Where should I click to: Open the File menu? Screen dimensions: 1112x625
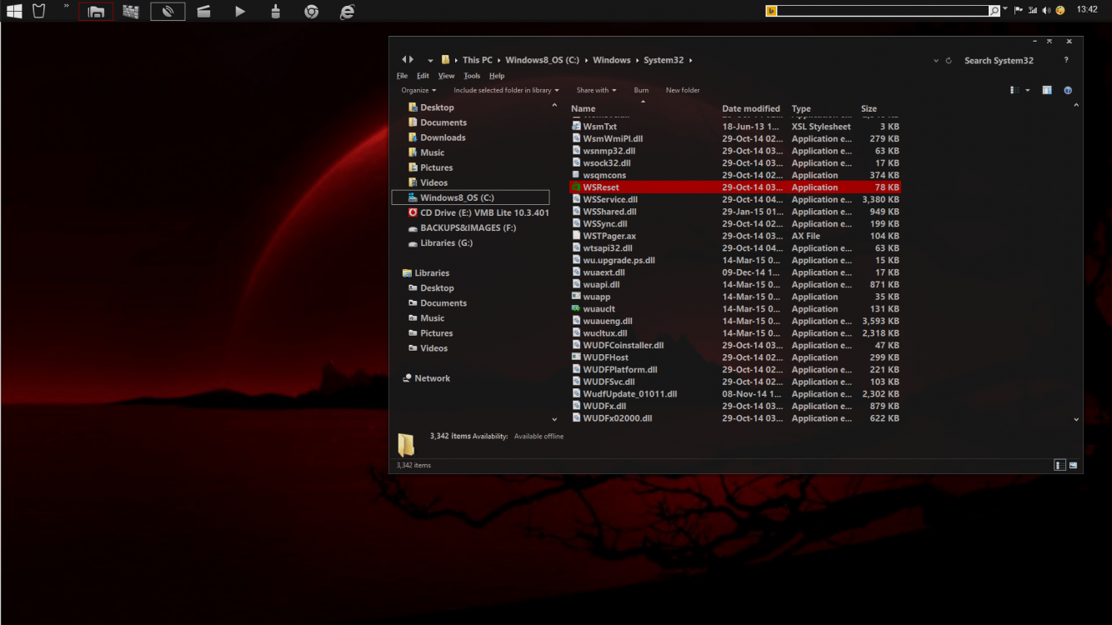403,76
